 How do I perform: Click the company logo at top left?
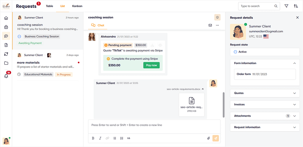6,6
